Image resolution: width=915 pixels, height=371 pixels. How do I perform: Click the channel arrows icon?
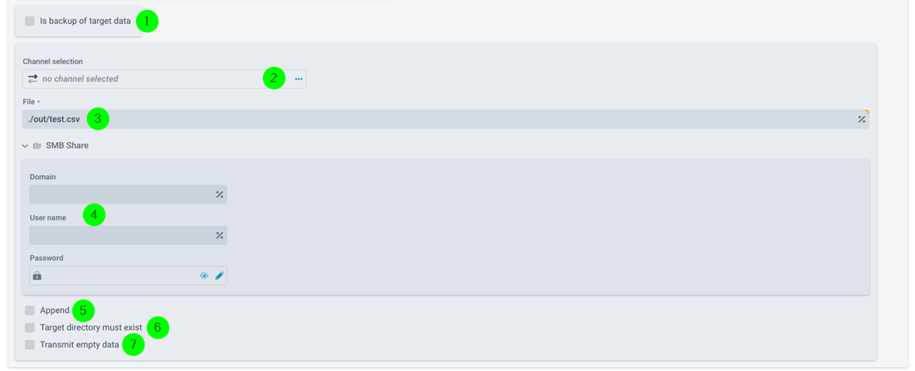32,78
